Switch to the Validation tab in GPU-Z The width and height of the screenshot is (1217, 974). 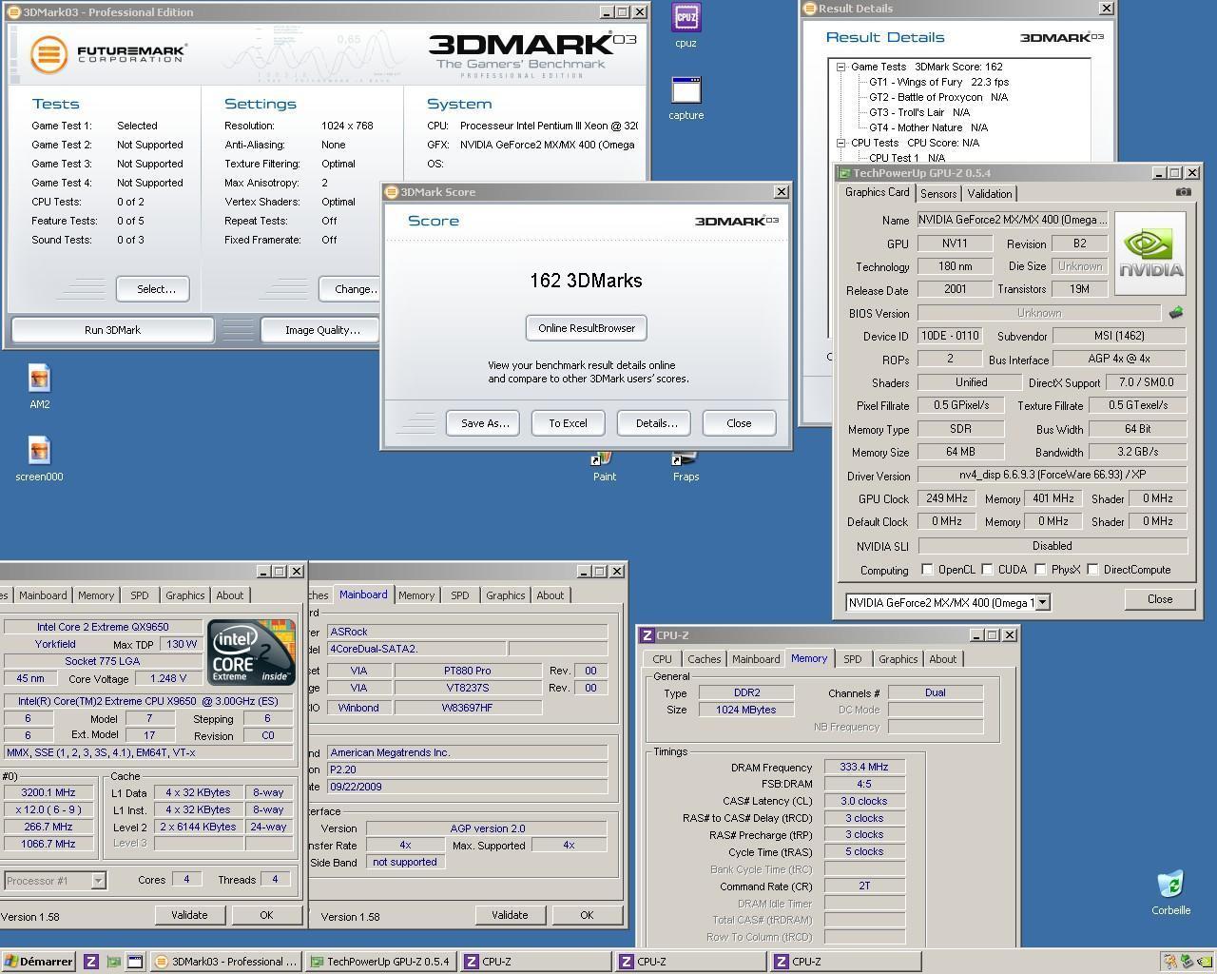coord(990,194)
